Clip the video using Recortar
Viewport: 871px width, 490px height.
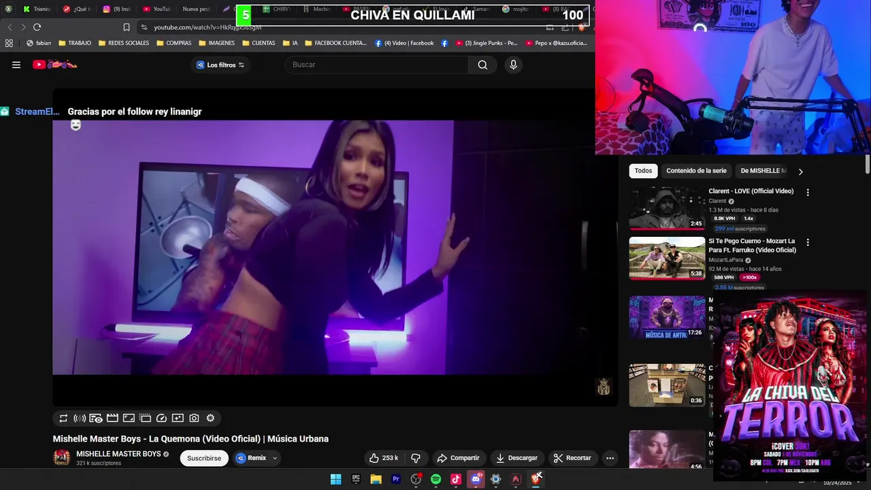click(x=572, y=458)
